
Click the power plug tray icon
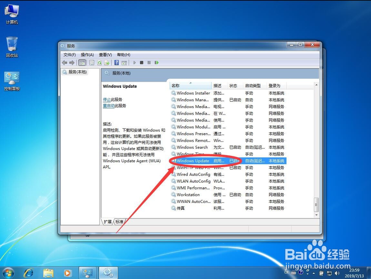321,273
